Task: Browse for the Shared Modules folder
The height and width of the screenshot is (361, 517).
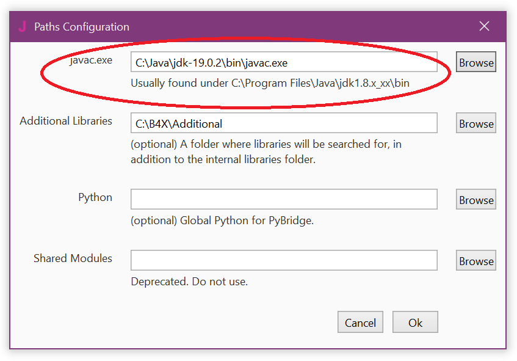Action: (476, 261)
